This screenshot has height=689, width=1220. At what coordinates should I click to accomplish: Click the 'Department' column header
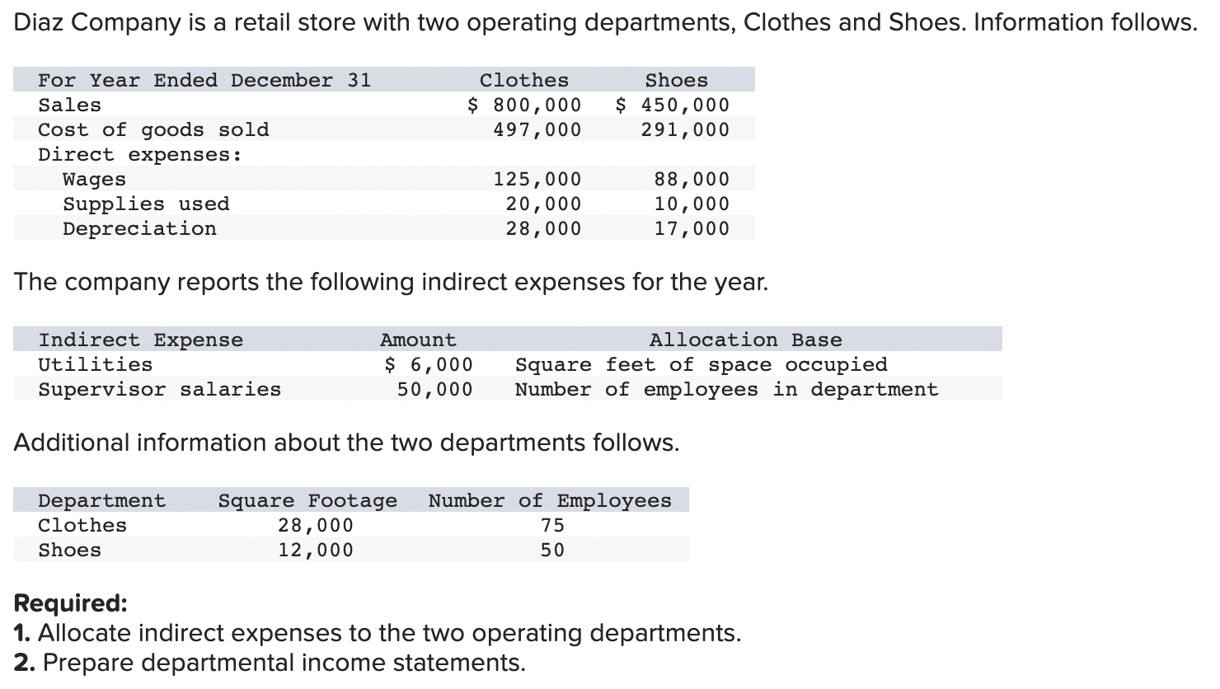102,500
